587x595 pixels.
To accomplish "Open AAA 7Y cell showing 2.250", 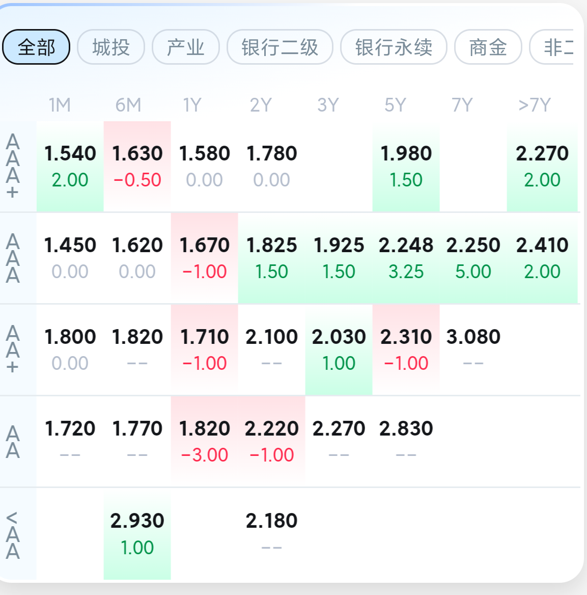I will coord(473,258).
